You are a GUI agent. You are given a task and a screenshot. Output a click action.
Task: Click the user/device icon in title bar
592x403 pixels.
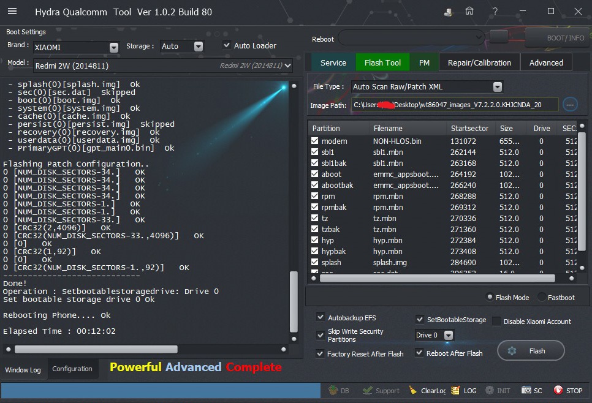click(448, 12)
